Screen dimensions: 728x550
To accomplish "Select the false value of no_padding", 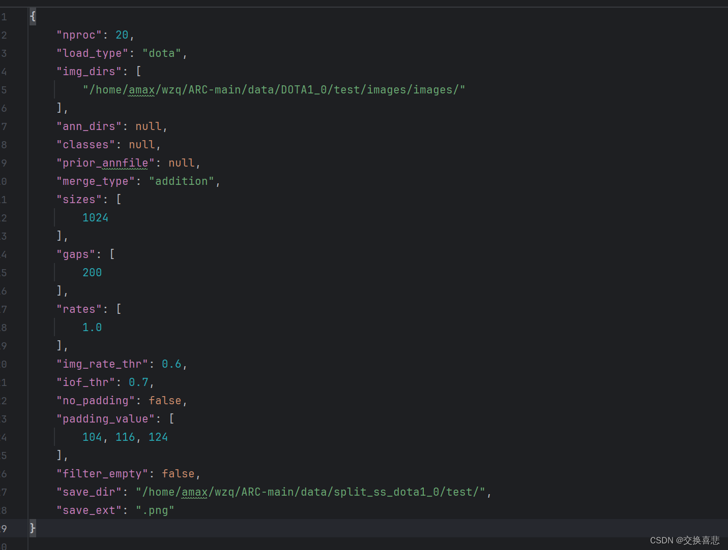I will pos(165,401).
